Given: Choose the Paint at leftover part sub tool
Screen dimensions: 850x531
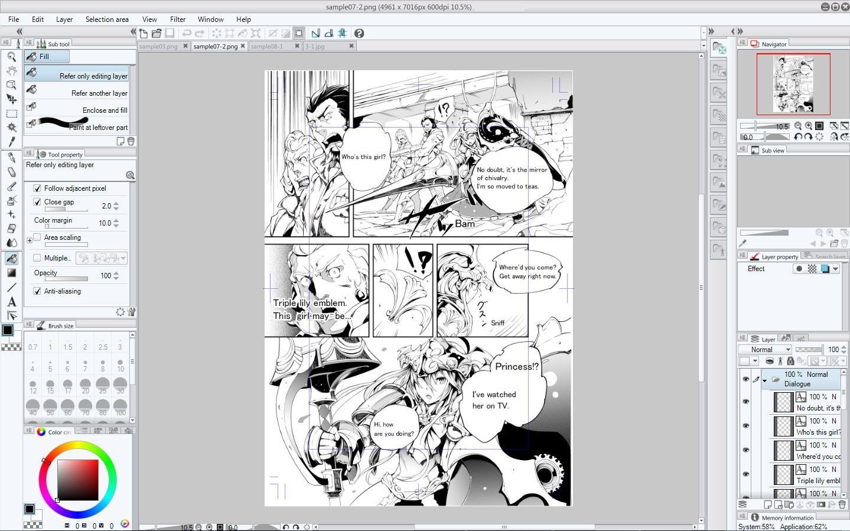Looking at the screenshot, I should (x=77, y=126).
